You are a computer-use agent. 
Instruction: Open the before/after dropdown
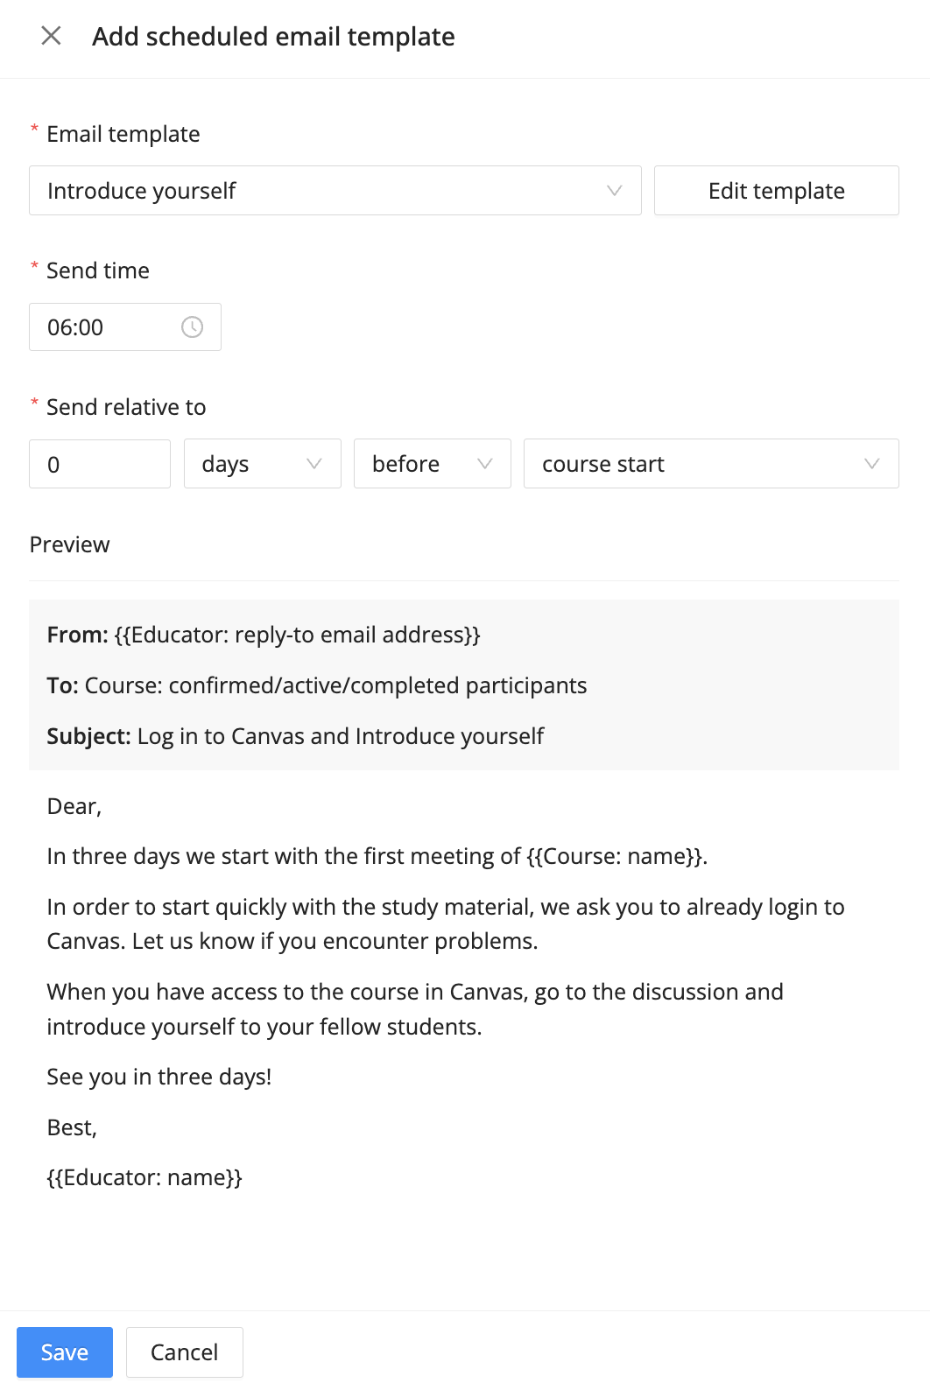[x=432, y=464]
